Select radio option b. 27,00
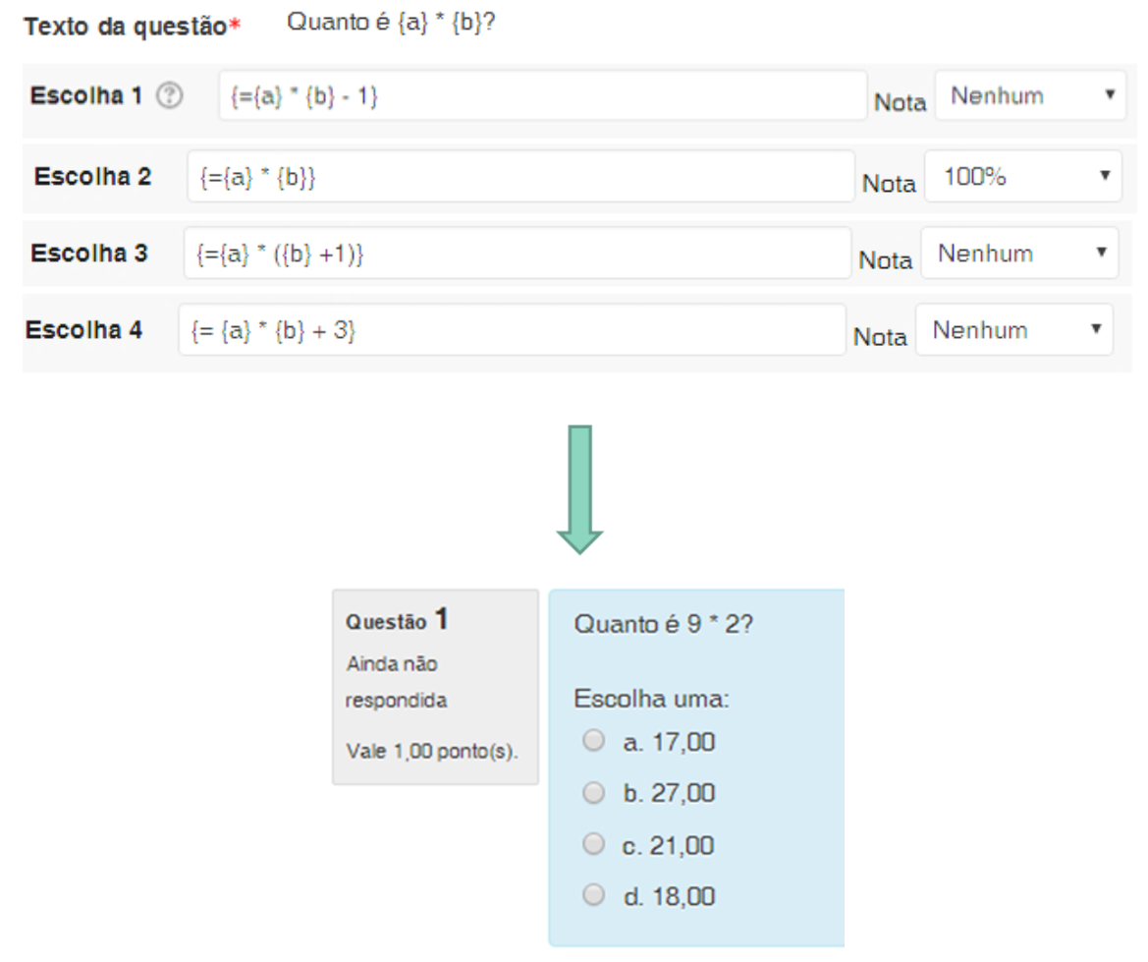 pyautogui.click(x=592, y=791)
